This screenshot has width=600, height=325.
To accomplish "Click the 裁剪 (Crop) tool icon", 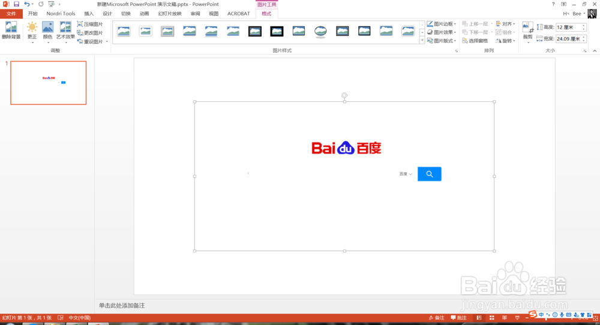I will [527, 28].
